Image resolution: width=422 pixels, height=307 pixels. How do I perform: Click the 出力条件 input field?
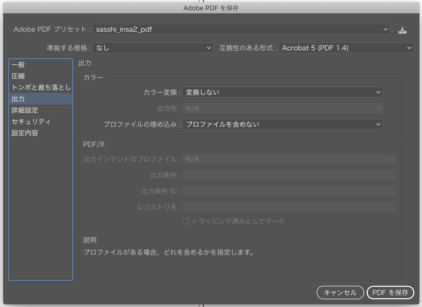click(289, 175)
